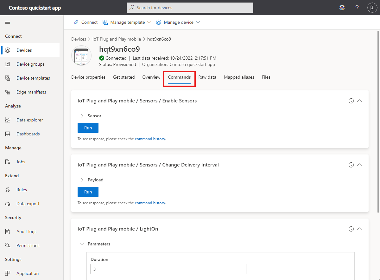The width and height of the screenshot is (380, 280).
Task: Open the Manage device dropdown
Action: (x=182, y=22)
